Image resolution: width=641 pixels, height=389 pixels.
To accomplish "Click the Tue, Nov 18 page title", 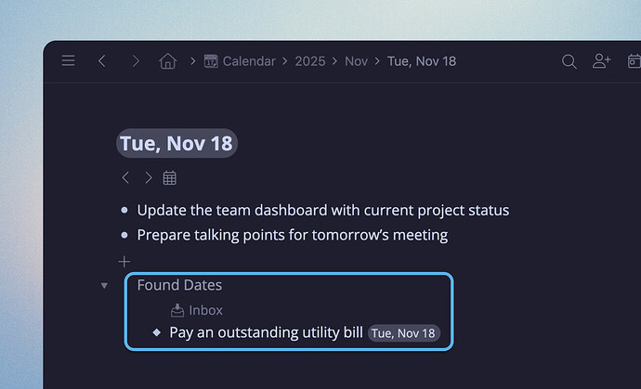I will point(177,143).
